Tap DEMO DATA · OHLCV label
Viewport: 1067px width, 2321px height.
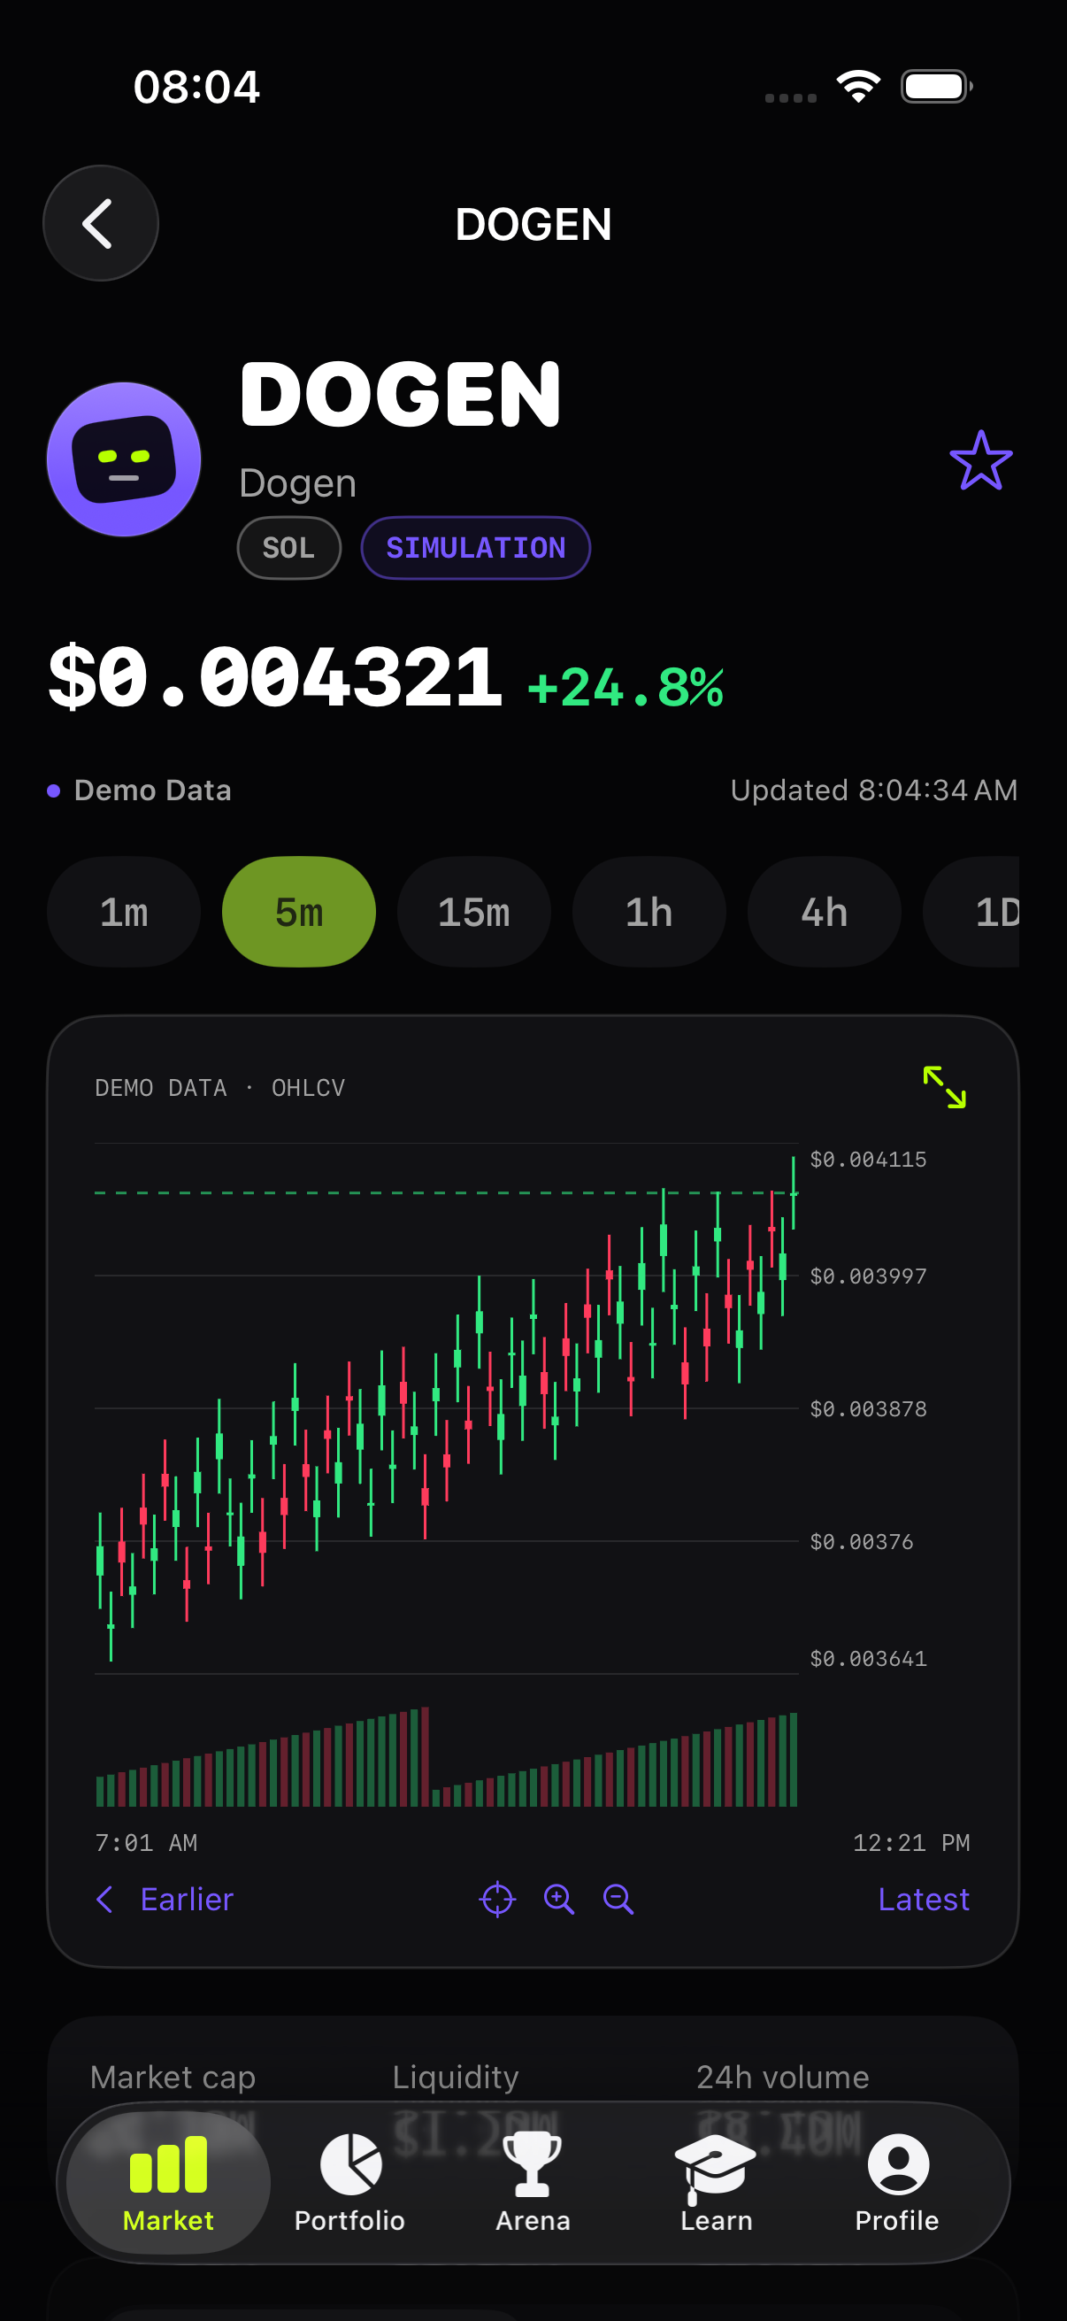click(219, 1088)
